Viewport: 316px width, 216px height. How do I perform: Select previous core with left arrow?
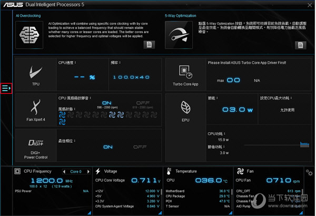[64, 172]
